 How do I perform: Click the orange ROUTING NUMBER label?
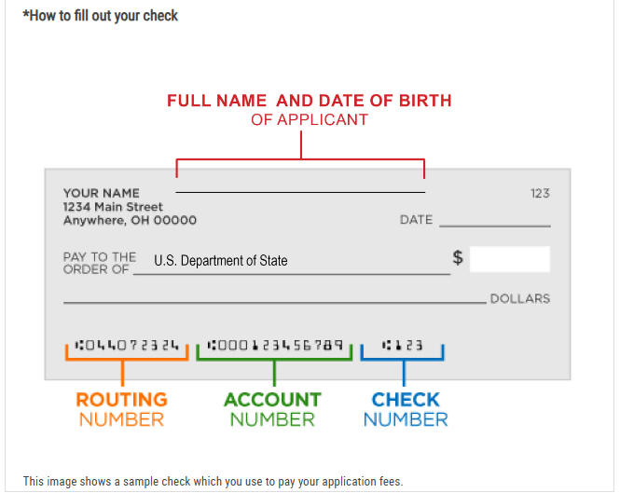point(122,409)
